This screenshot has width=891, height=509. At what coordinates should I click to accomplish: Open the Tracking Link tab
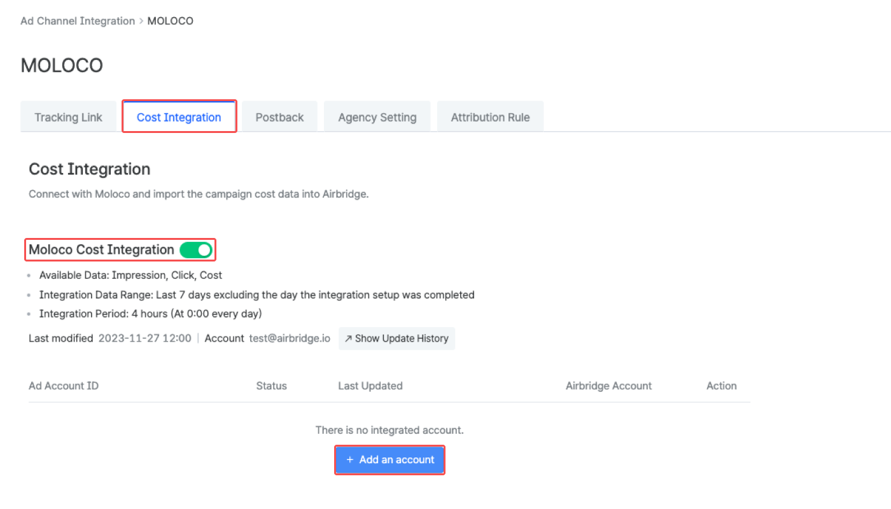point(68,117)
